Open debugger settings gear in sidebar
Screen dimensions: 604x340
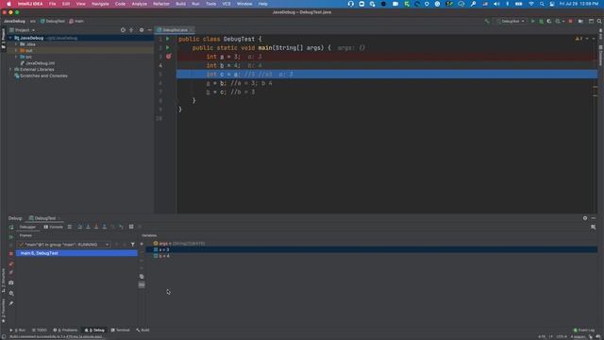[11, 293]
